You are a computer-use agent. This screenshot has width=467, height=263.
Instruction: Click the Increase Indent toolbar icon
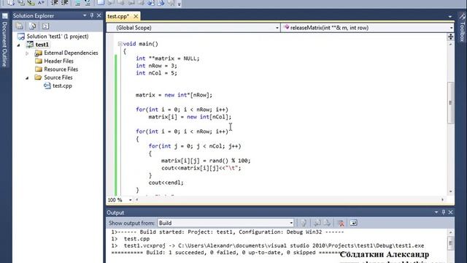(x=64, y=3)
